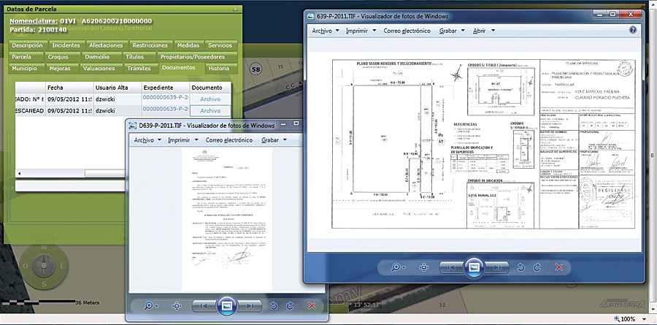Open Archivo menu in D639-P-2011.TIF window
This screenshot has width=657, height=325.
pos(147,140)
